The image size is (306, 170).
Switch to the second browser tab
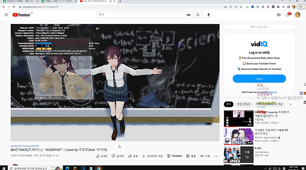tap(59, 2)
